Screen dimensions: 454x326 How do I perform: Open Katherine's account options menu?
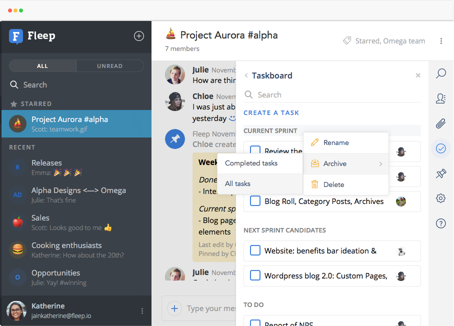[142, 311]
